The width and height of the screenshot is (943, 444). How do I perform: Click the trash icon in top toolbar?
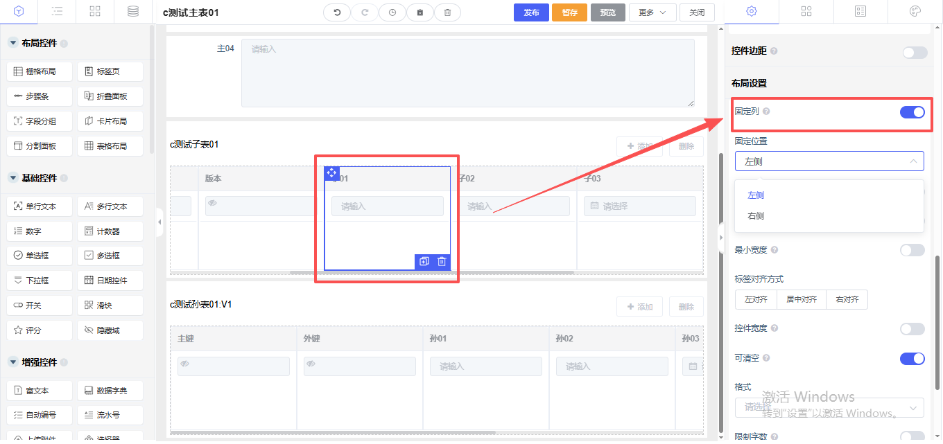coord(447,12)
